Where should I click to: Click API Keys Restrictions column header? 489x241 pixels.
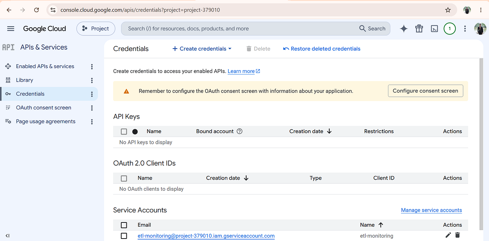pyautogui.click(x=379, y=131)
